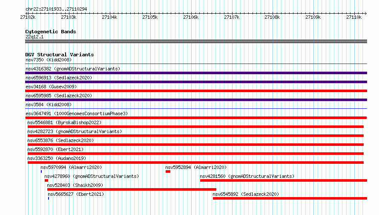Click the red bar under nsv6545892

pos(290,198)
